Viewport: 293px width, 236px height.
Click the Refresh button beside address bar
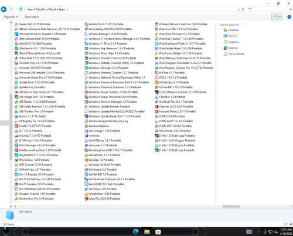click(243, 9)
